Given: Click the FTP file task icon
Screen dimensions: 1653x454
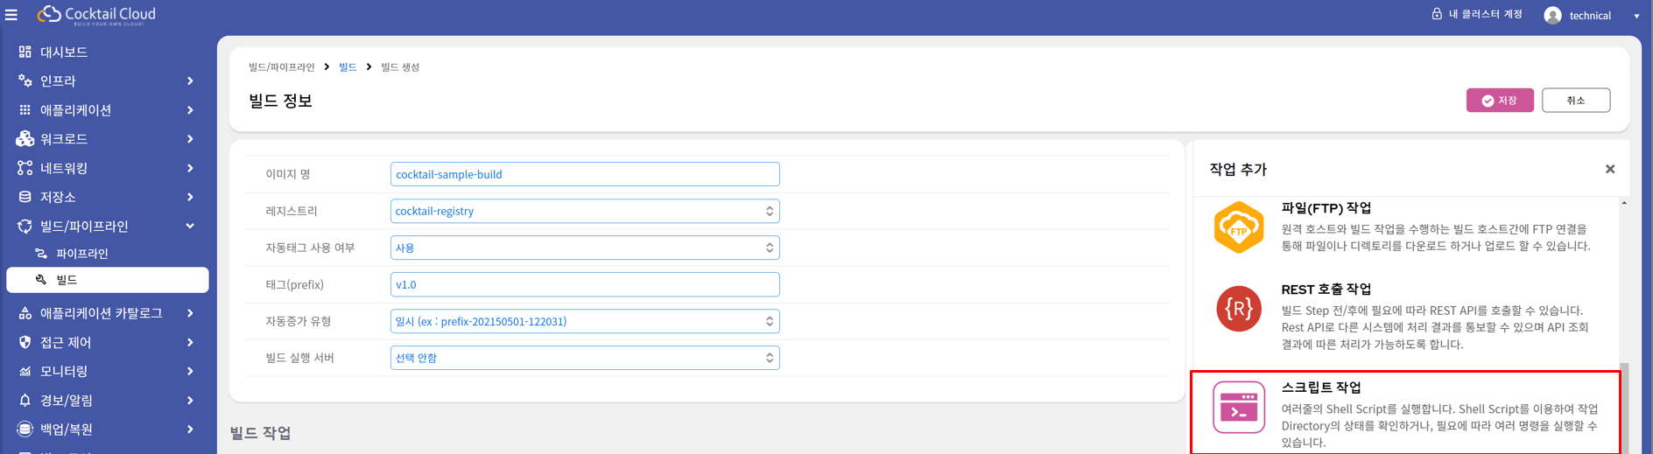Looking at the screenshot, I should 1238,227.
